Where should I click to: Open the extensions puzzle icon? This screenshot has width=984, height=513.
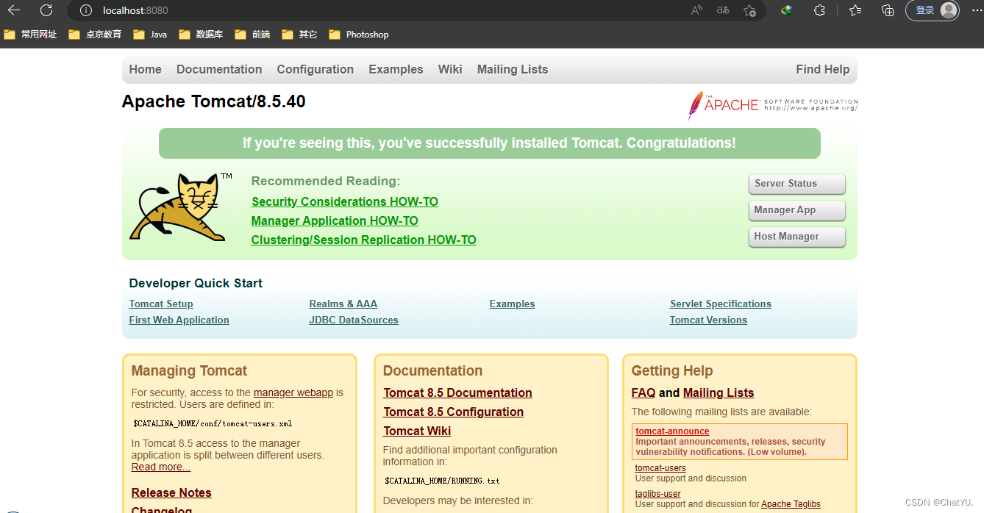819,10
